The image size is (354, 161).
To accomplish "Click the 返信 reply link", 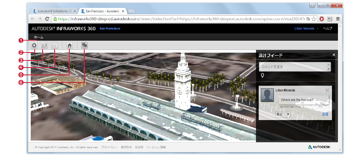I will (x=325, y=114).
